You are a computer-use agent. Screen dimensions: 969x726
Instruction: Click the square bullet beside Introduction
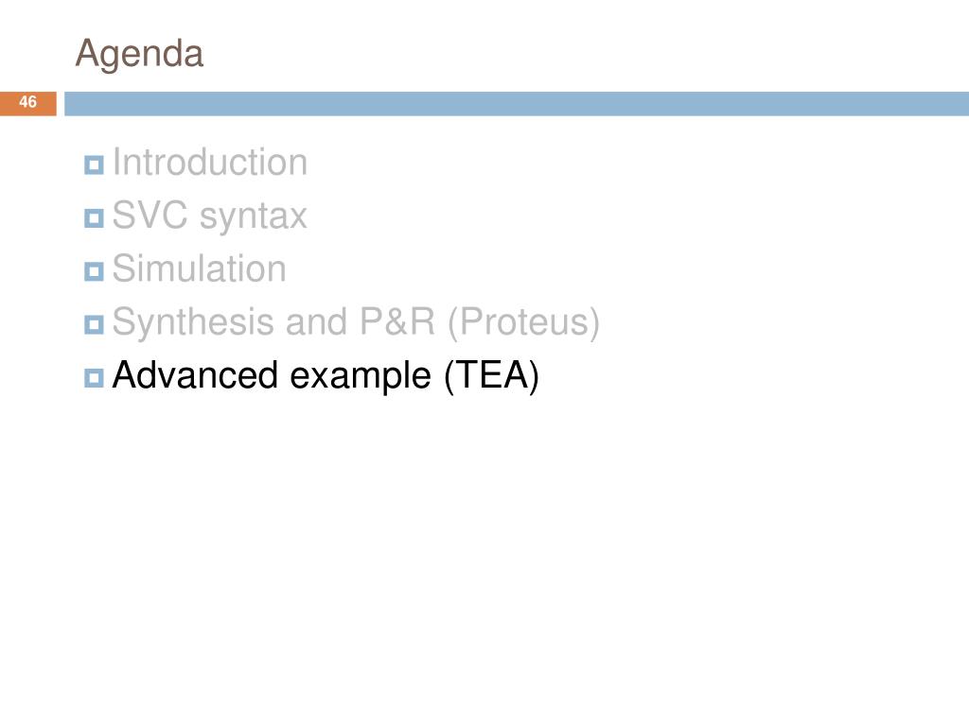pos(94,164)
